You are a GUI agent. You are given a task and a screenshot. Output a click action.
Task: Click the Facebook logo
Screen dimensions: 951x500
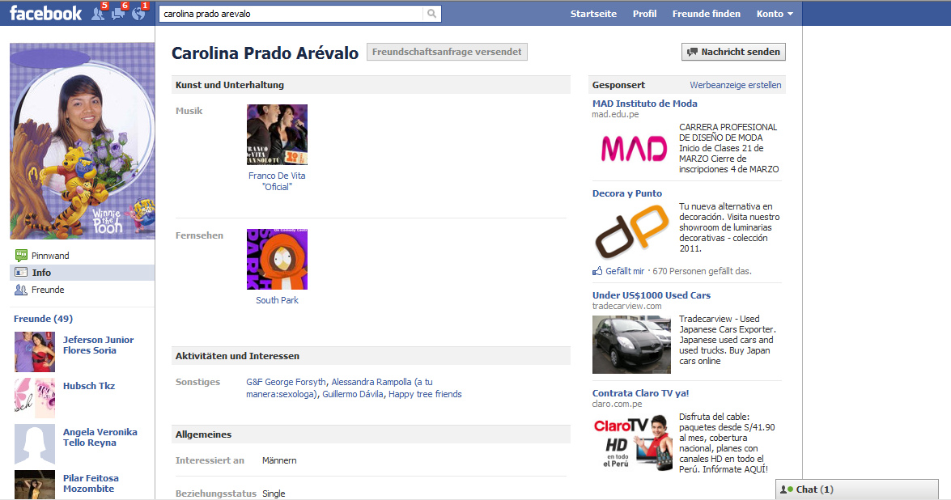(45, 13)
